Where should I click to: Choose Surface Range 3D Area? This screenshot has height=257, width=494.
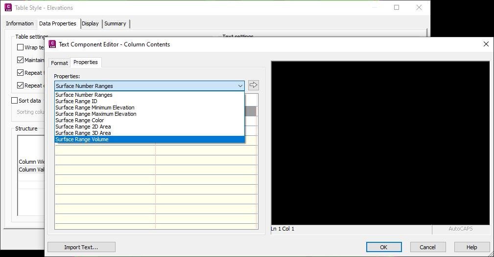(149, 133)
